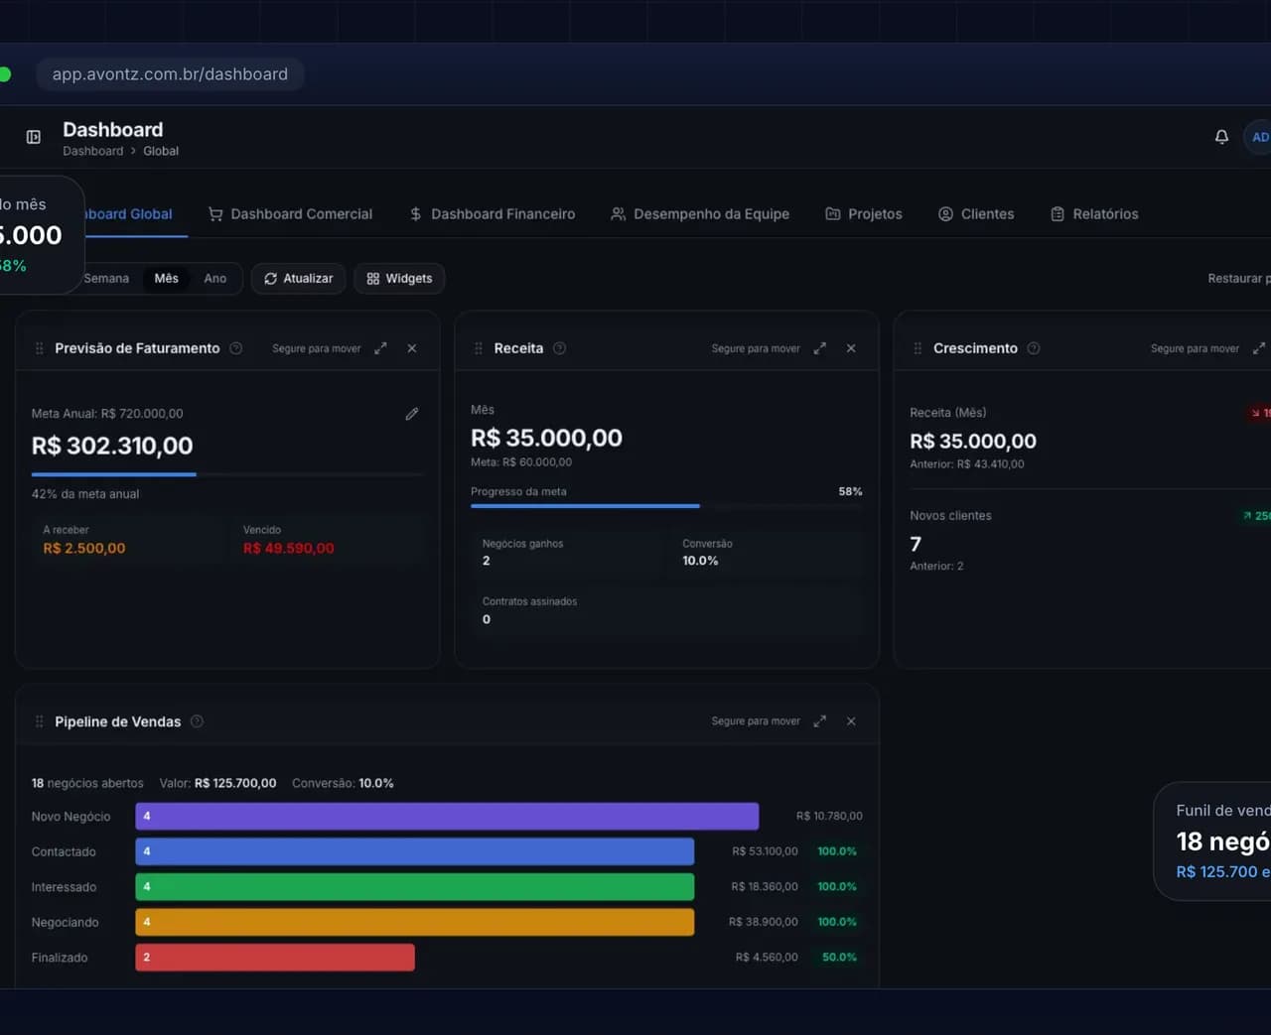
Task: Click the '42% da meta anual' text
Action: point(85,494)
